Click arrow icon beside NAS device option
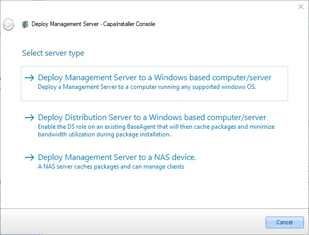Viewport: 309px width, 235px height. point(30,157)
